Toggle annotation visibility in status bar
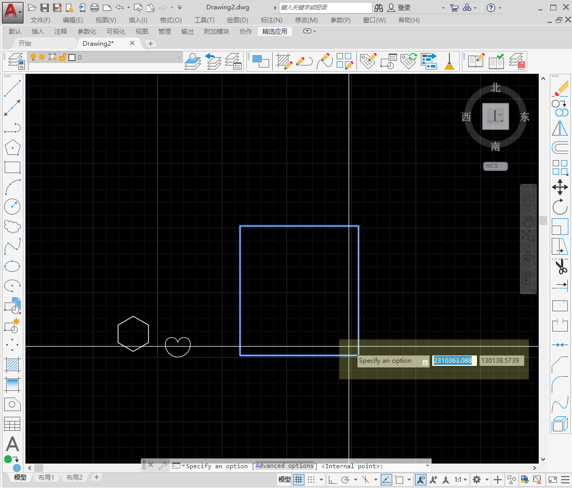The image size is (572, 488). coord(421,480)
